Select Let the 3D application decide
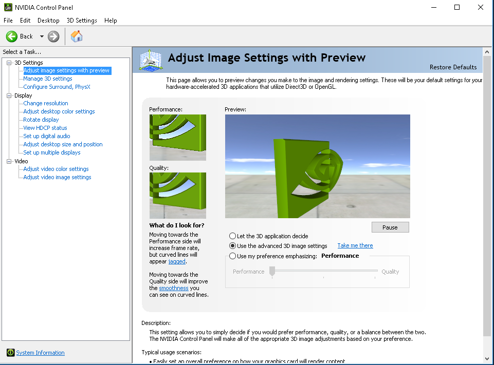This screenshot has height=365, width=494. pos(232,236)
